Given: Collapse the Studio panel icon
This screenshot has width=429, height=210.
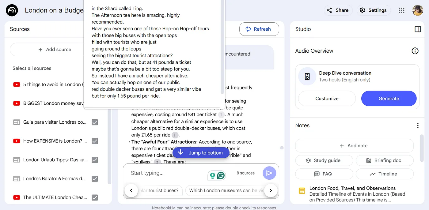Looking at the screenshot, I should click(x=418, y=29).
